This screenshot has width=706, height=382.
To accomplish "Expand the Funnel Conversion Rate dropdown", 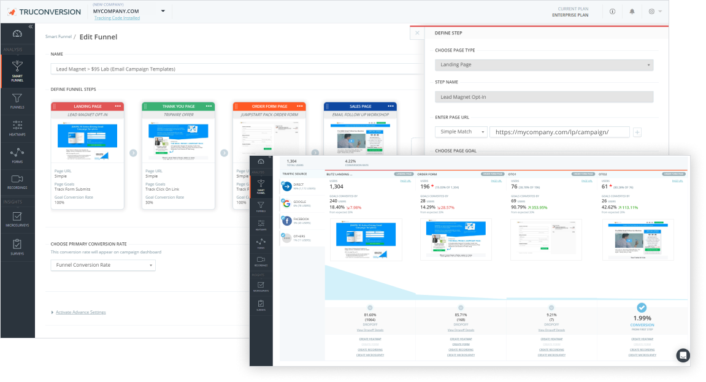I will [x=102, y=265].
